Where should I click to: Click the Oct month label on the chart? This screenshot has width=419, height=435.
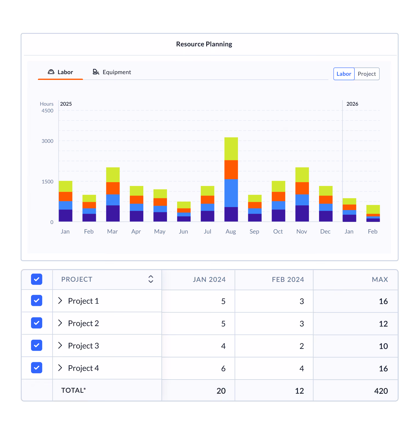coord(278,232)
